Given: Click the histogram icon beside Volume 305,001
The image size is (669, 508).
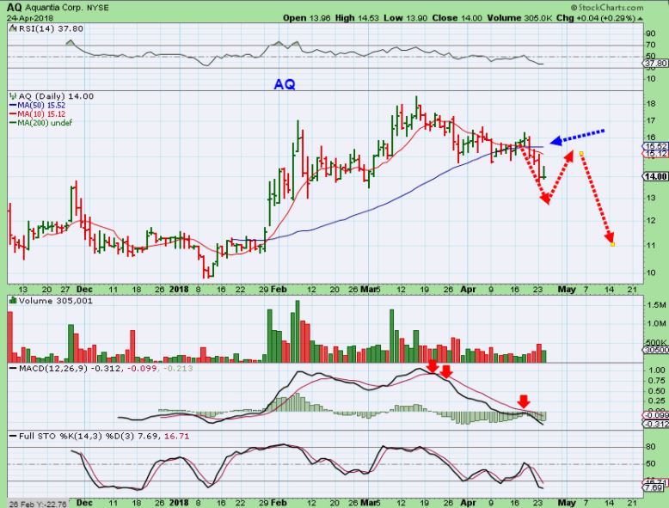Looking at the screenshot, I should pyautogui.click(x=13, y=301).
